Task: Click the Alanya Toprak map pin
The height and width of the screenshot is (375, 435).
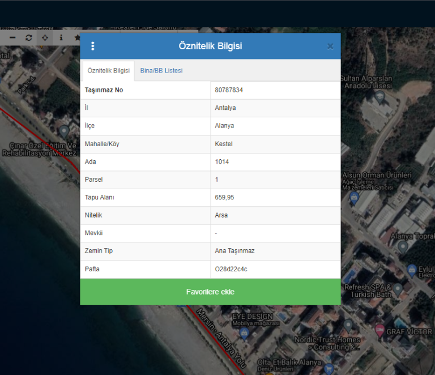Action: pos(403,247)
